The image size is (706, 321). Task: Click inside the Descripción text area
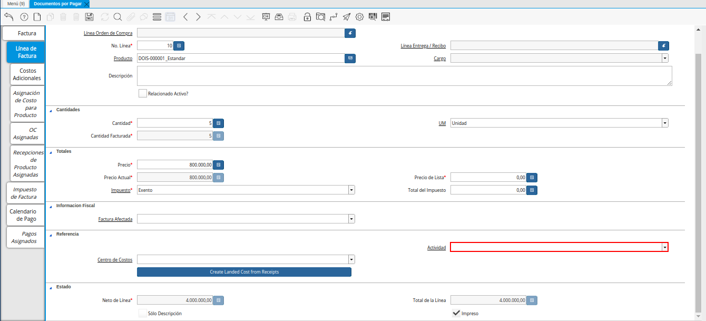click(x=404, y=76)
